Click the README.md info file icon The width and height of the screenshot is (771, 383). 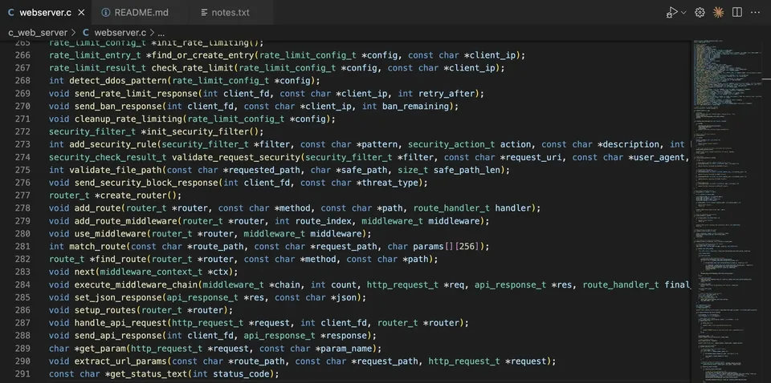(105, 13)
